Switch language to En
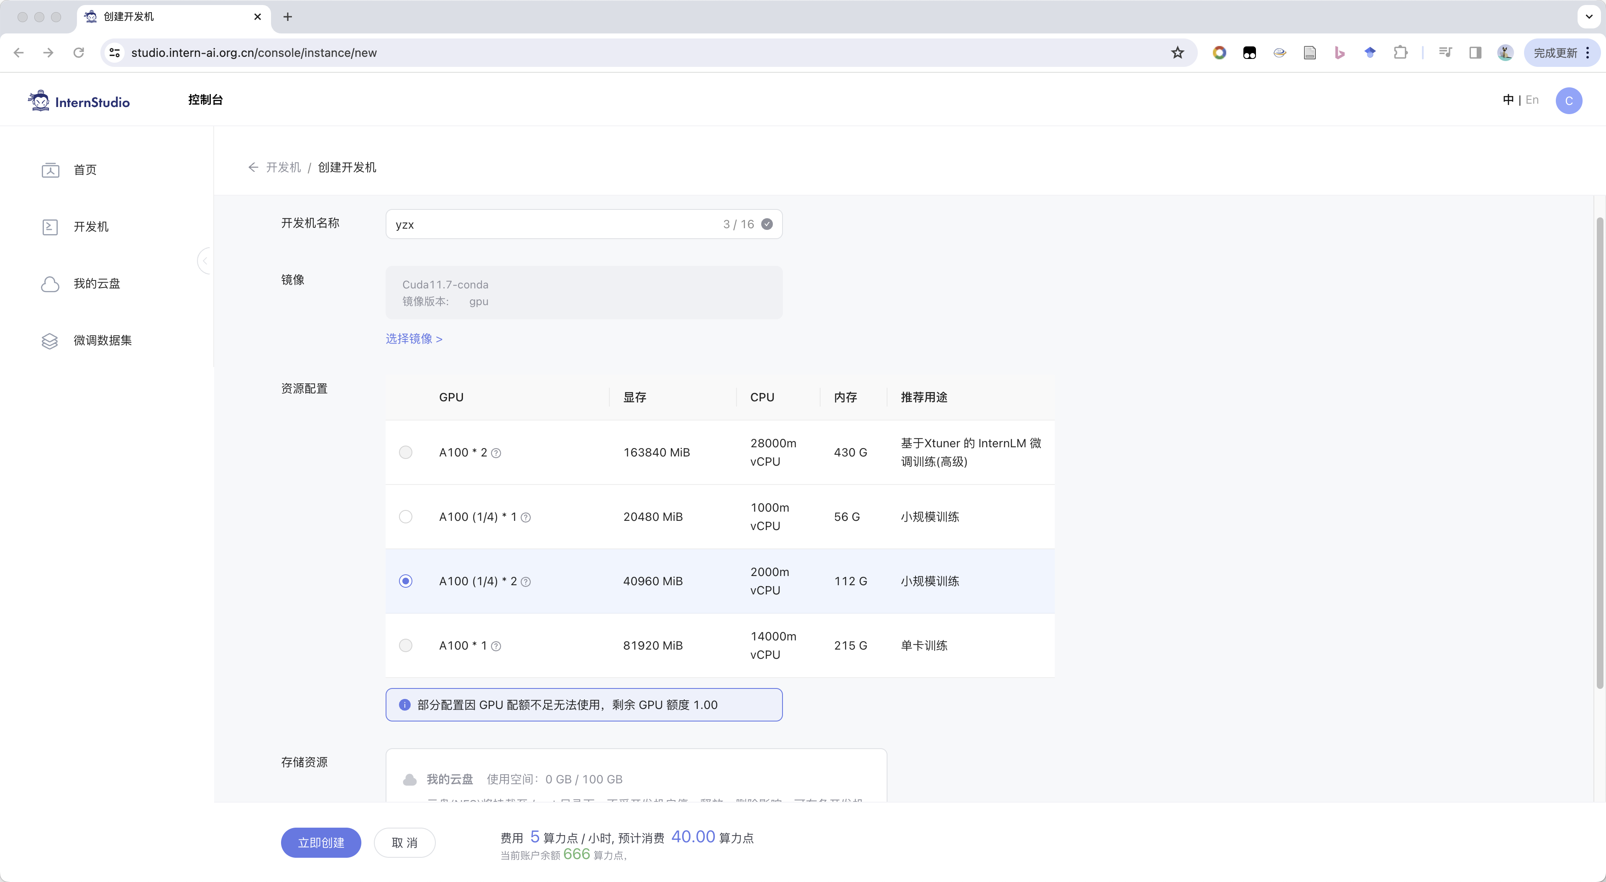The height and width of the screenshot is (882, 1606). (1532, 100)
